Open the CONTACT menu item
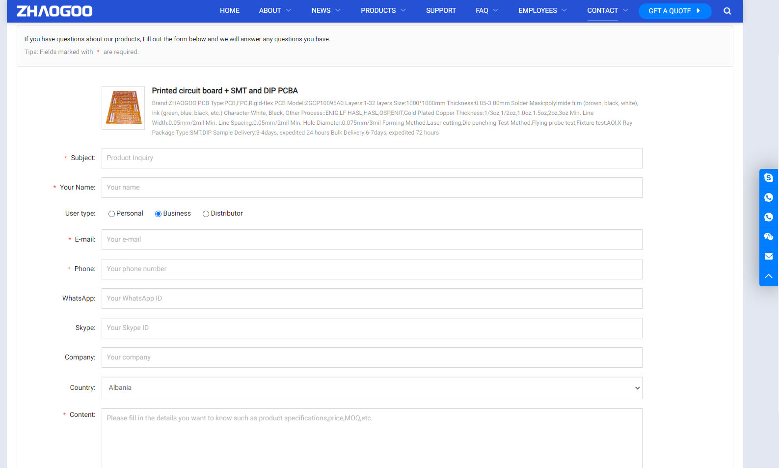This screenshot has width=779, height=468. click(x=602, y=10)
